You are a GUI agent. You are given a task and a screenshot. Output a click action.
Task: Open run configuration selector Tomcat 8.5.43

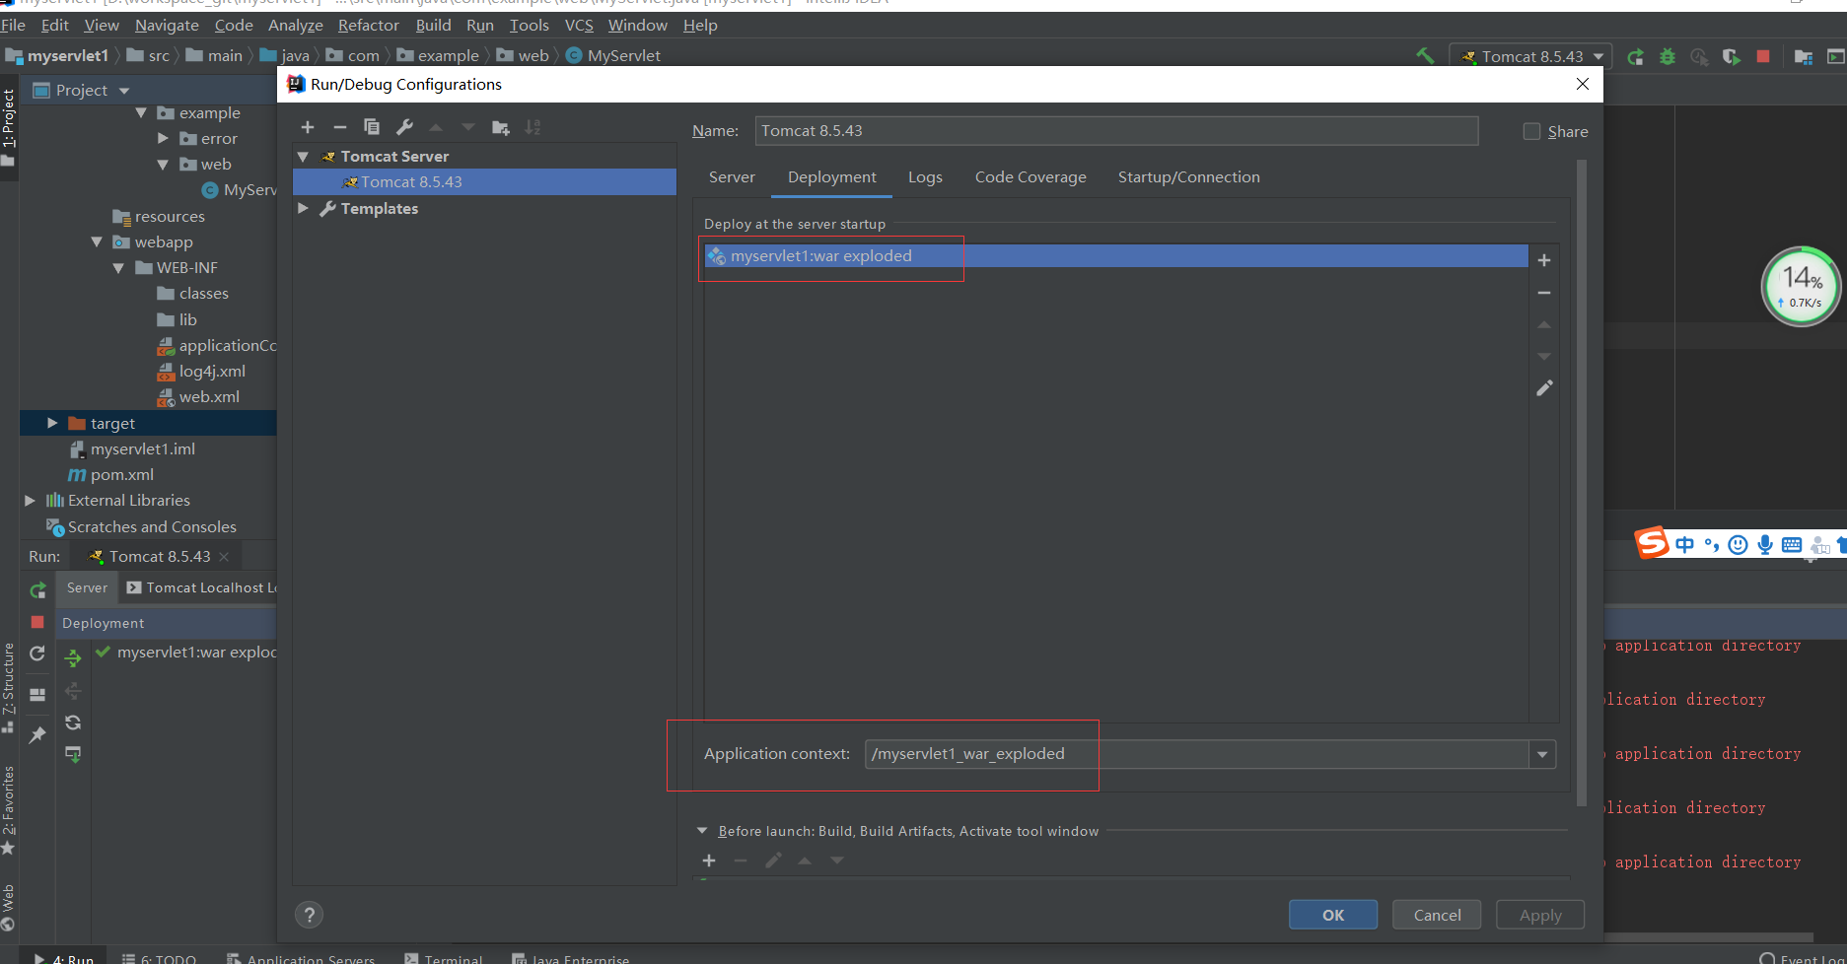[1530, 56]
